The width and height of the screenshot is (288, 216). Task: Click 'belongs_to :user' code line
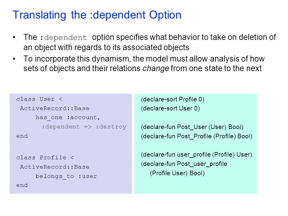[x=66, y=176]
